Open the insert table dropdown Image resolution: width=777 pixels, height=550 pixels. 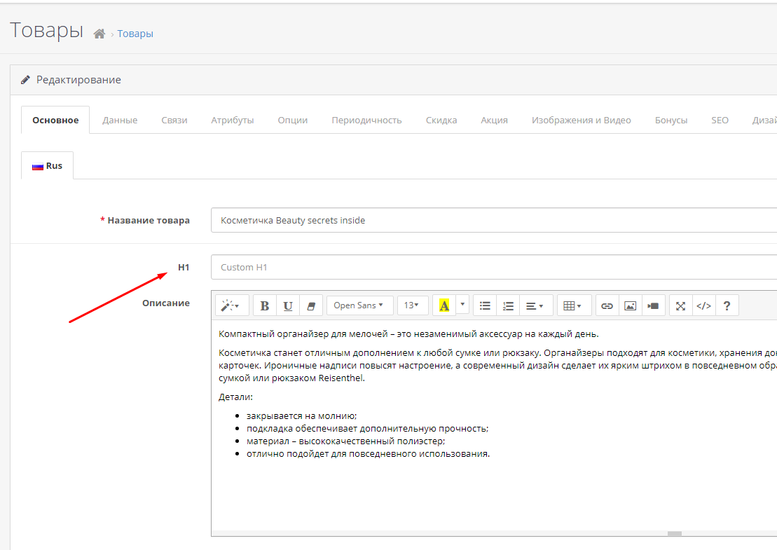click(574, 305)
